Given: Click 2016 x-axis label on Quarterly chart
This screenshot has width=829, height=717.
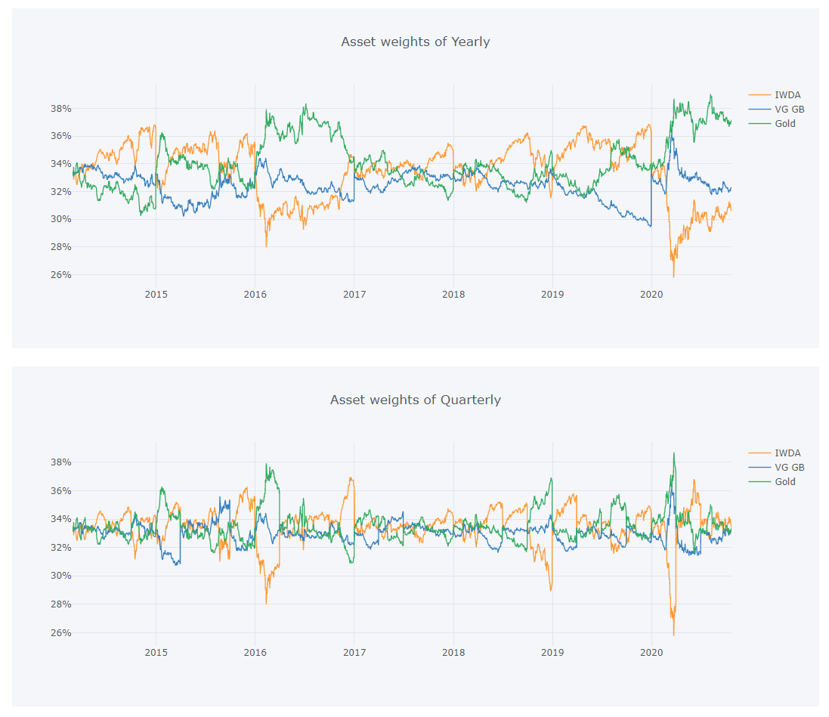Looking at the screenshot, I should pyautogui.click(x=255, y=652).
